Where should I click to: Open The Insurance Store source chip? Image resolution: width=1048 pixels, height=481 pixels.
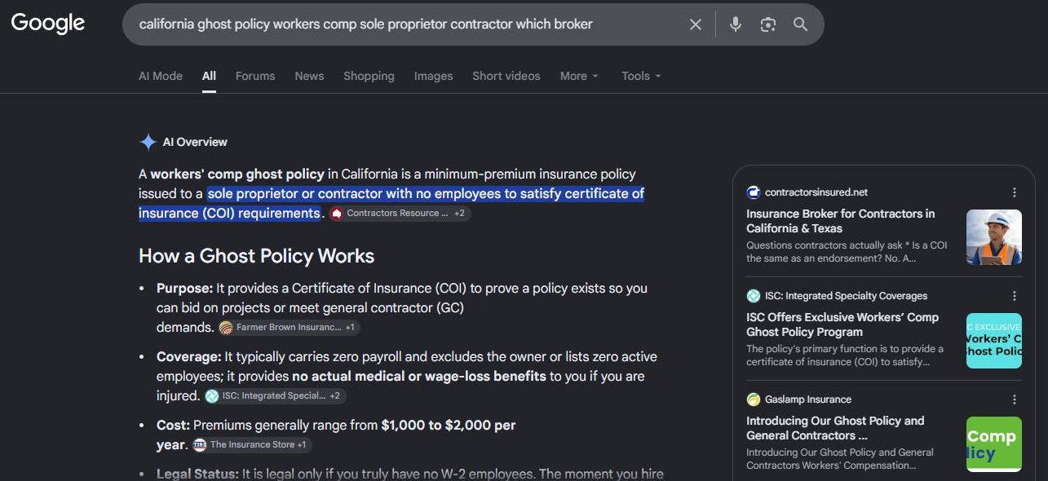[252, 445]
